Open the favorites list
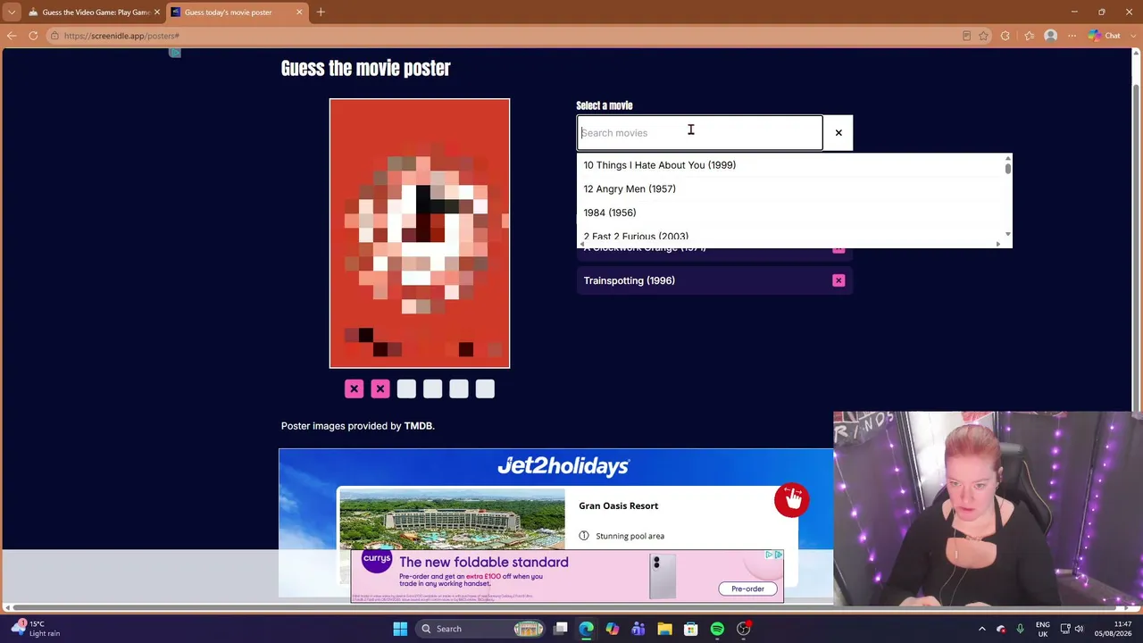1143x643 pixels. tap(1029, 36)
